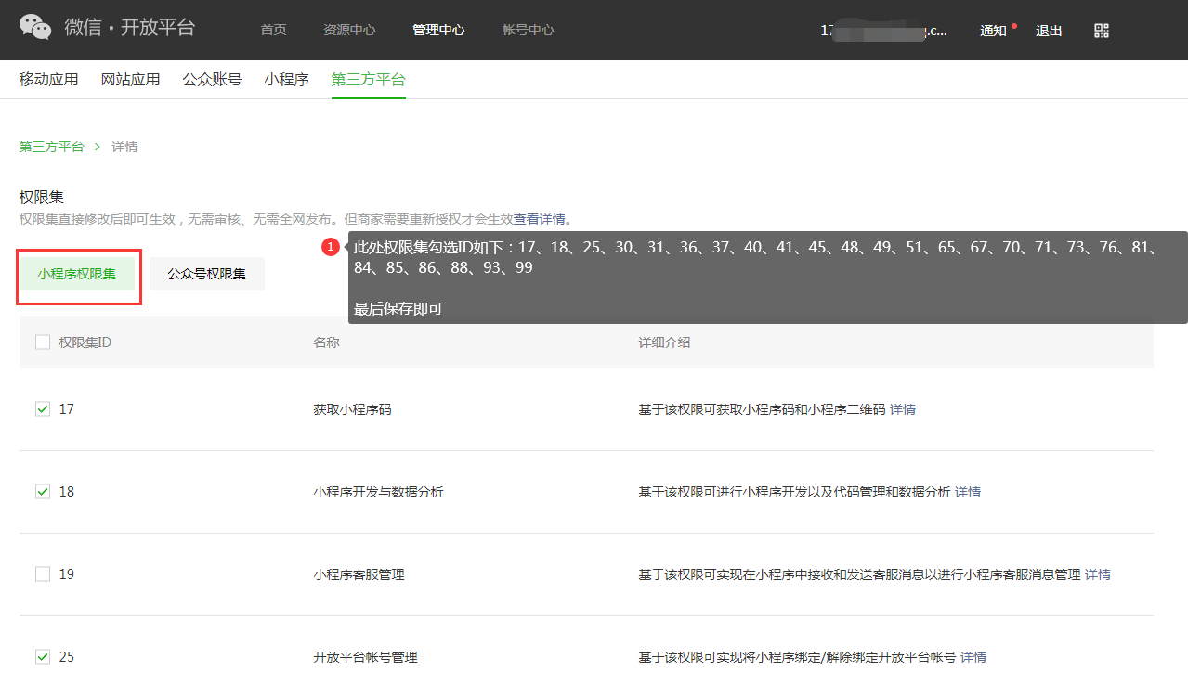The width and height of the screenshot is (1188, 697).
Task: Click 退出 to log out
Action: coord(1049,31)
